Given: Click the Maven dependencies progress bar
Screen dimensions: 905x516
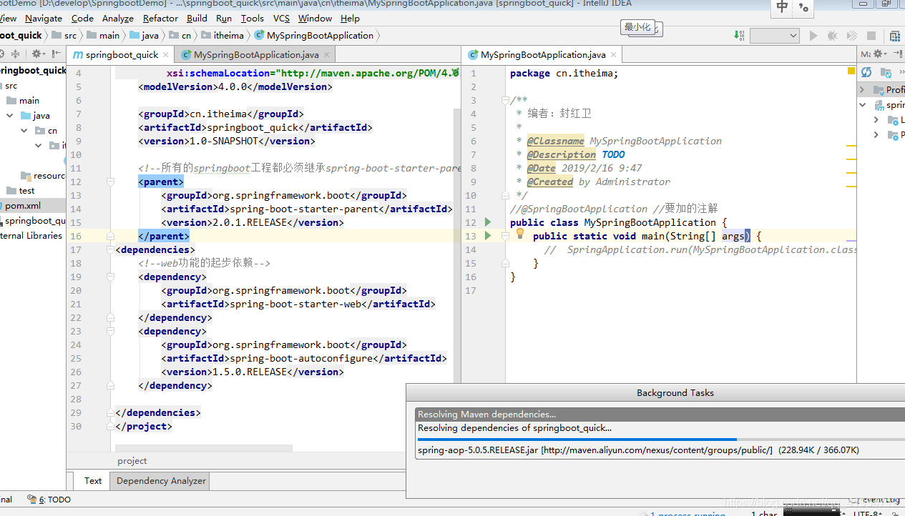Looking at the screenshot, I should [x=660, y=440].
